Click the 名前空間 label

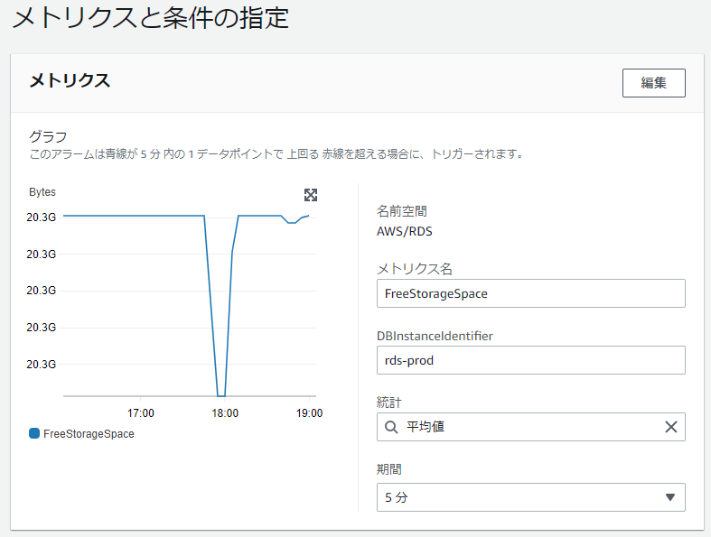402,211
